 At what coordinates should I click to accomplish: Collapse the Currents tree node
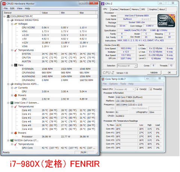click(12, 88)
